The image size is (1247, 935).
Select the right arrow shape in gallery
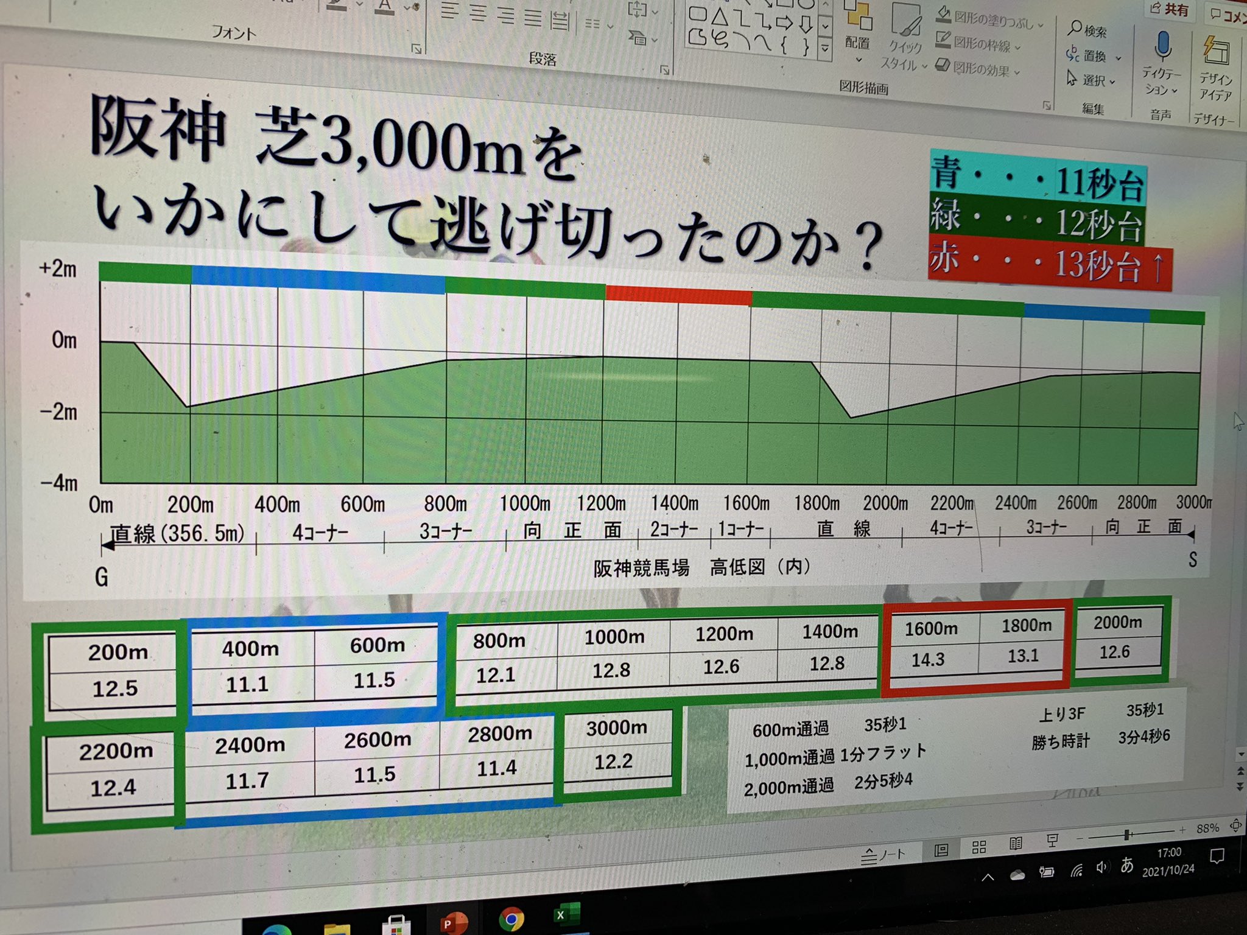[785, 23]
